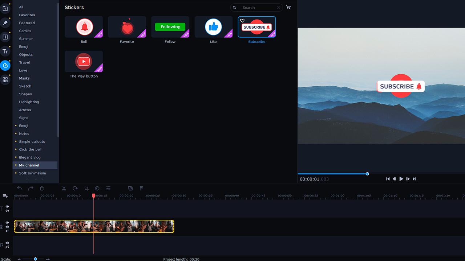
Task: Open the Transitions panel
Action: [5, 37]
